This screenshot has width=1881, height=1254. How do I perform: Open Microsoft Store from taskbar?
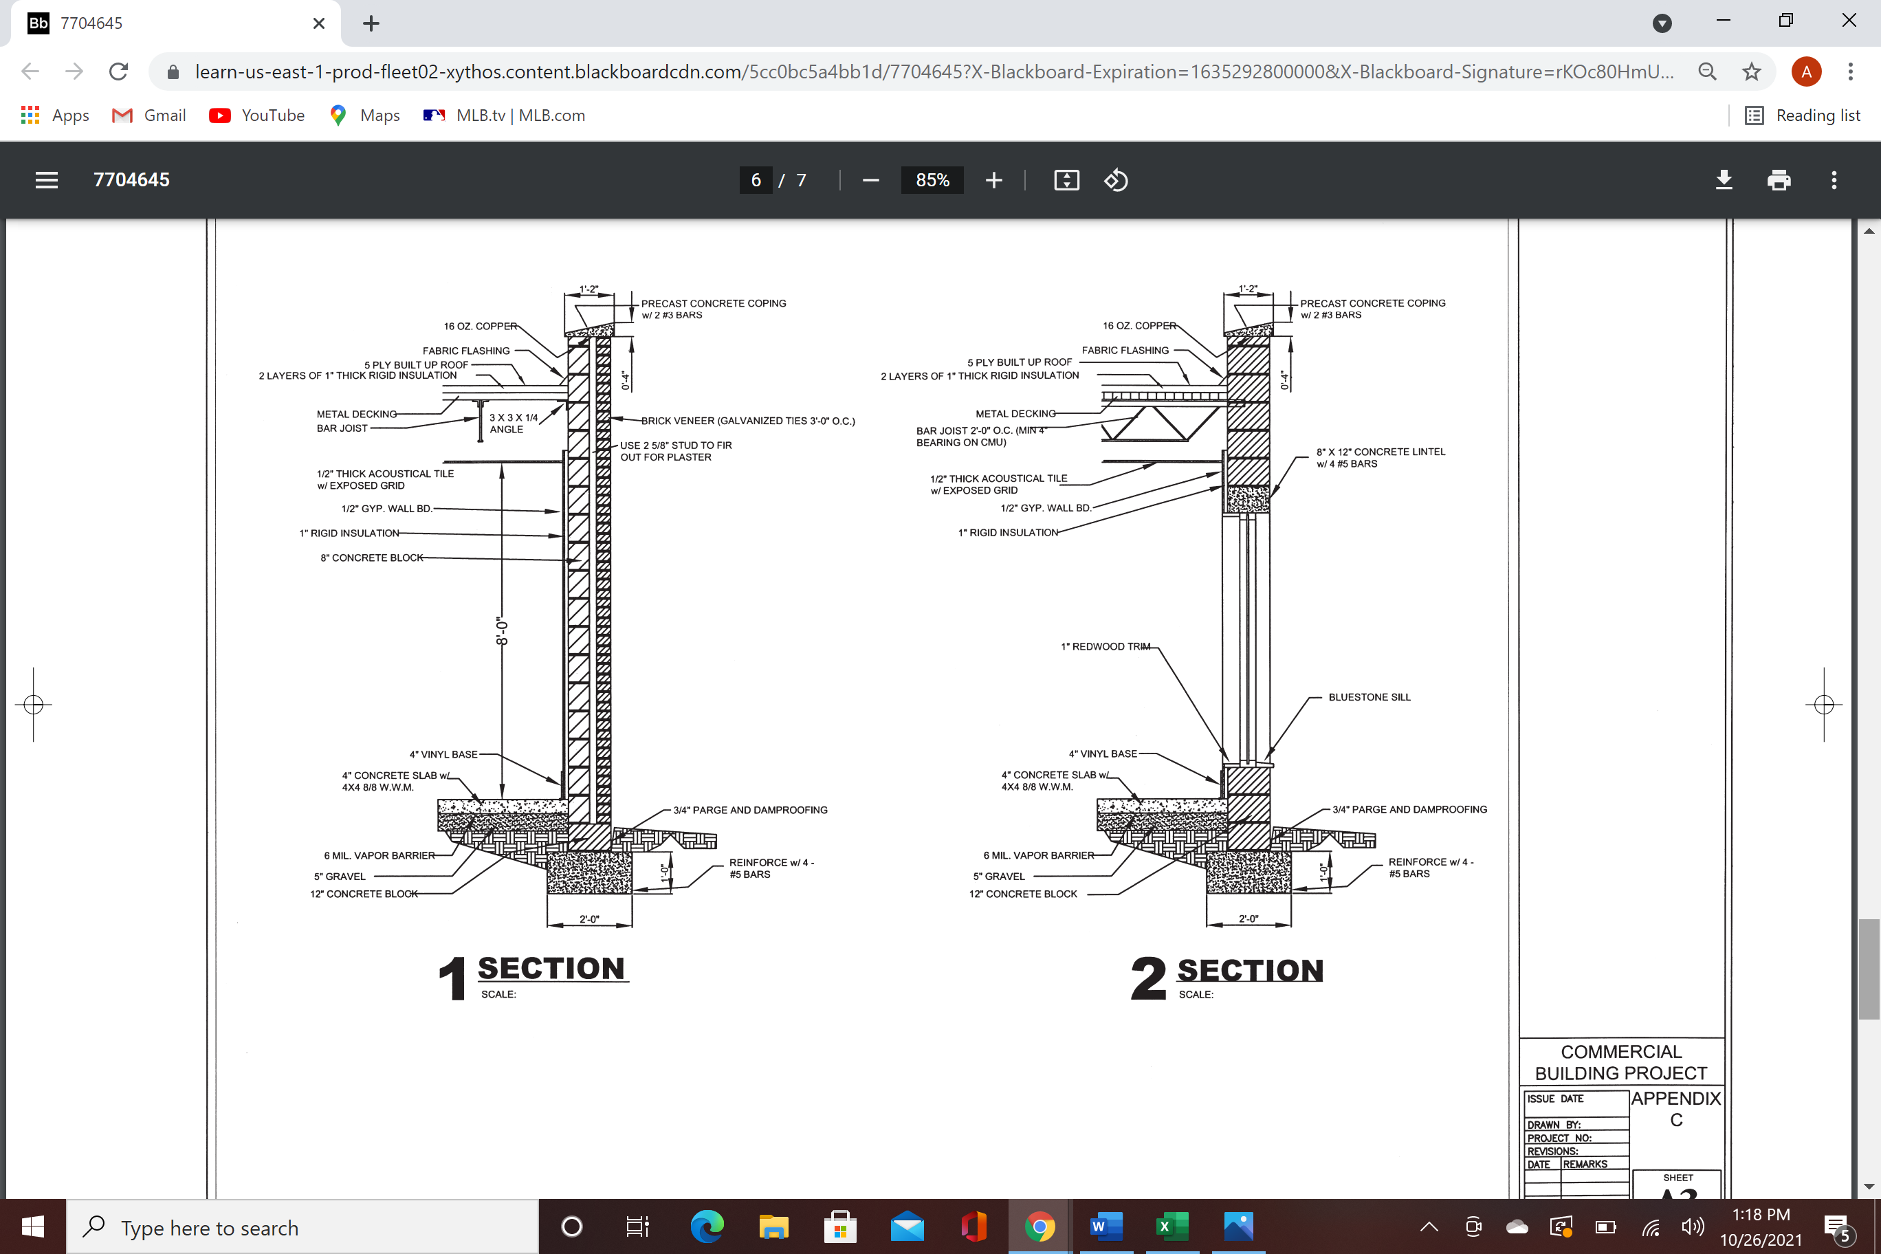(x=839, y=1226)
